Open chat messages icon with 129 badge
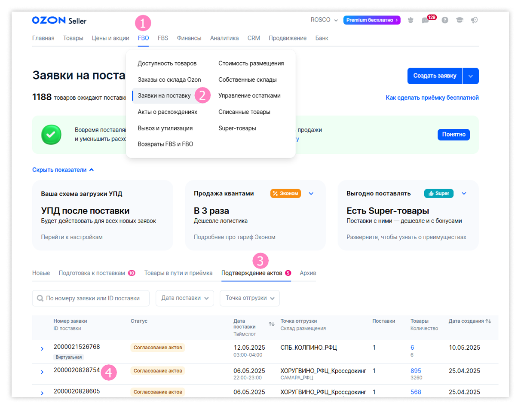 426,20
